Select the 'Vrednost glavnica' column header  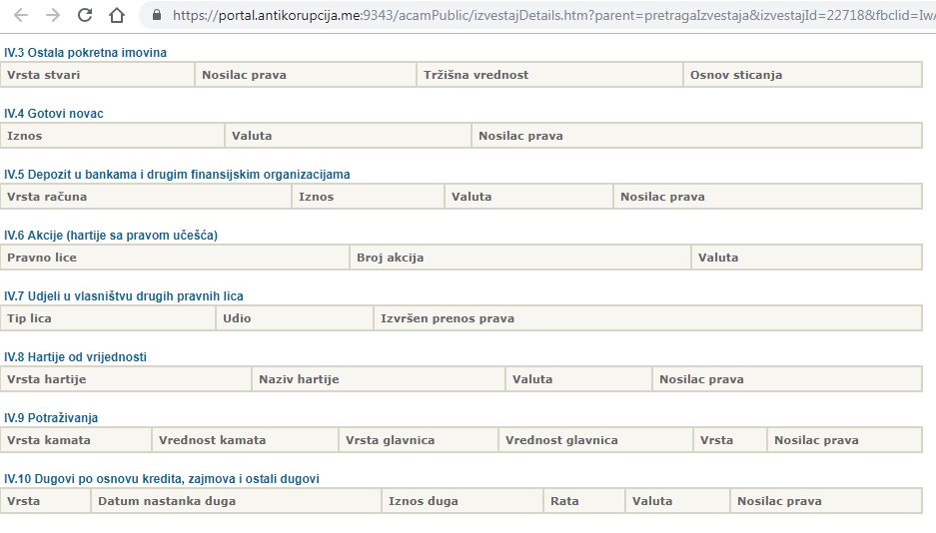(561, 440)
